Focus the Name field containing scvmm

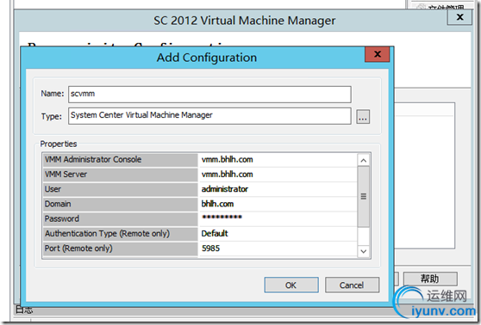click(x=209, y=95)
